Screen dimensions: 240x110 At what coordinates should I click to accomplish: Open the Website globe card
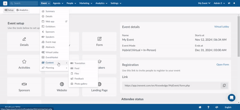point(62,87)
